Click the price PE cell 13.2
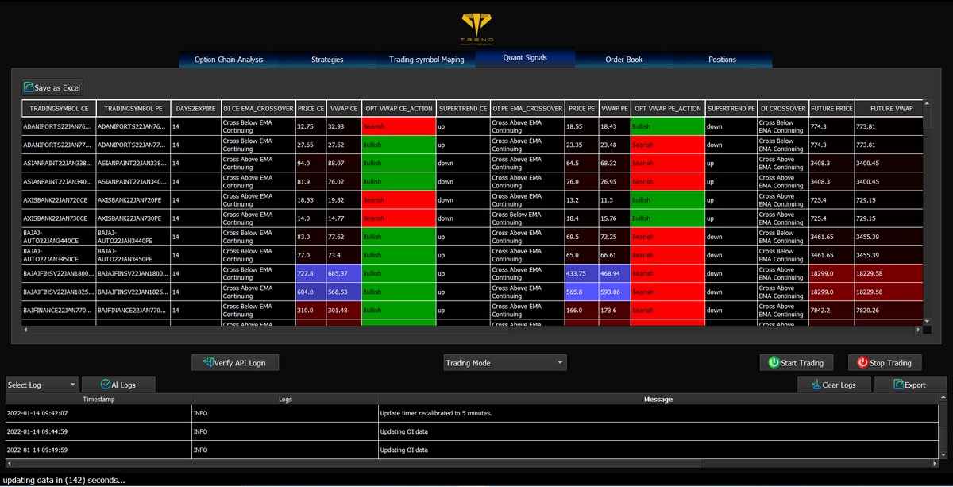Viewport: 953px width, 487px height. (x=581, y=199)
